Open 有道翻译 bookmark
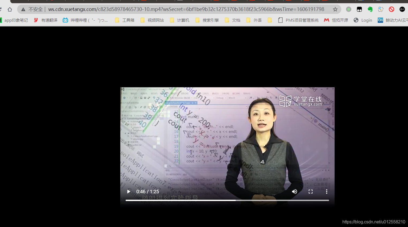 point(46,20)
